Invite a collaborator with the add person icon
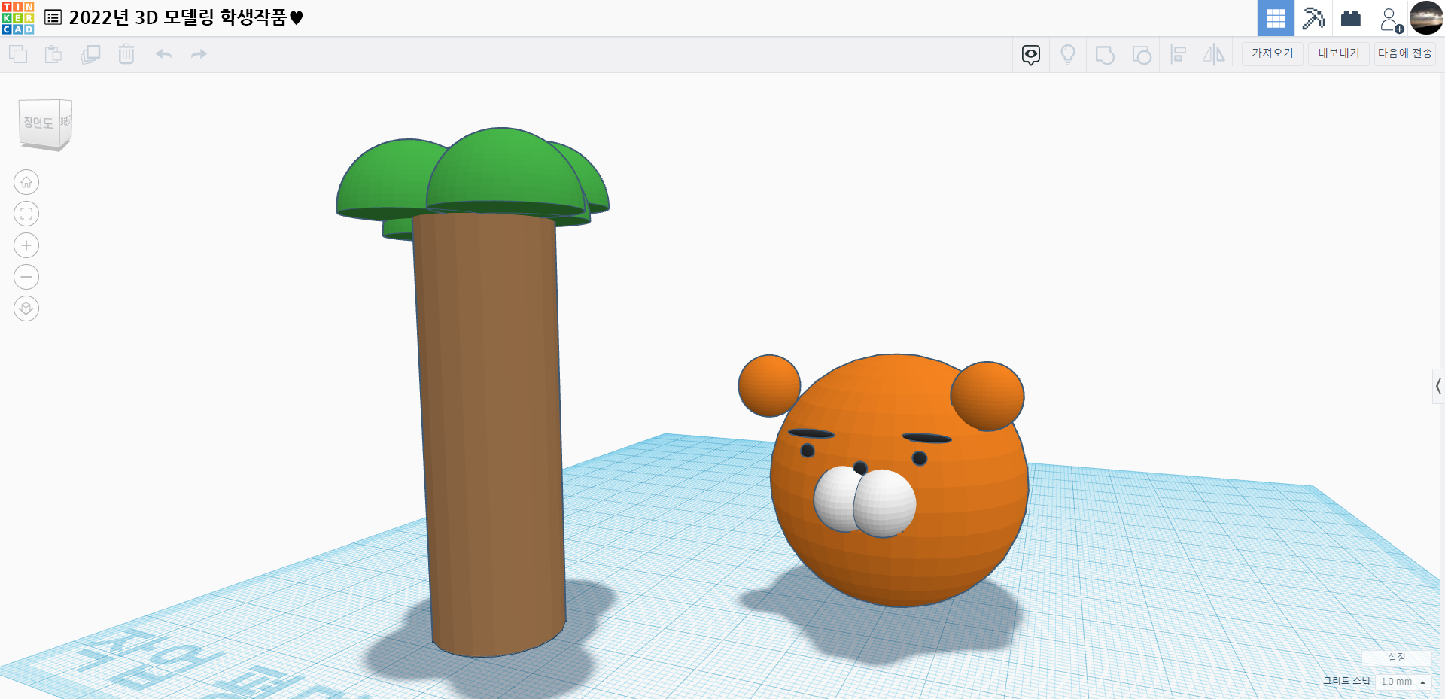This screenshot has width=1445, height=699. [x=1392, y=20]
